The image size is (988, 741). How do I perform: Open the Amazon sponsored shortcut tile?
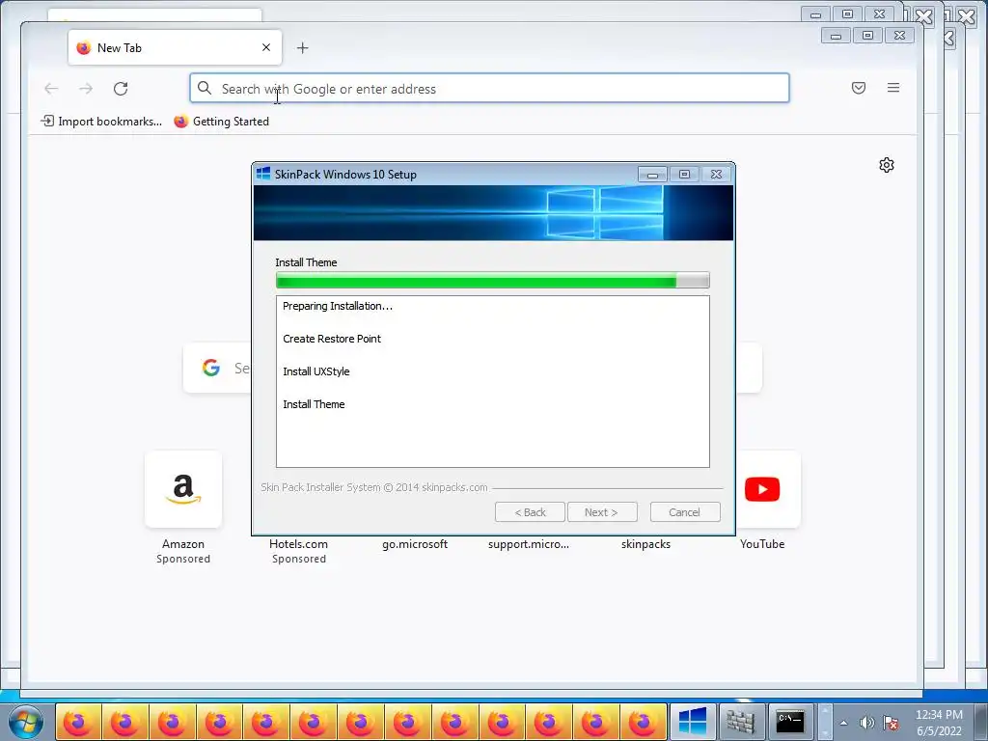tap(183, 489)
